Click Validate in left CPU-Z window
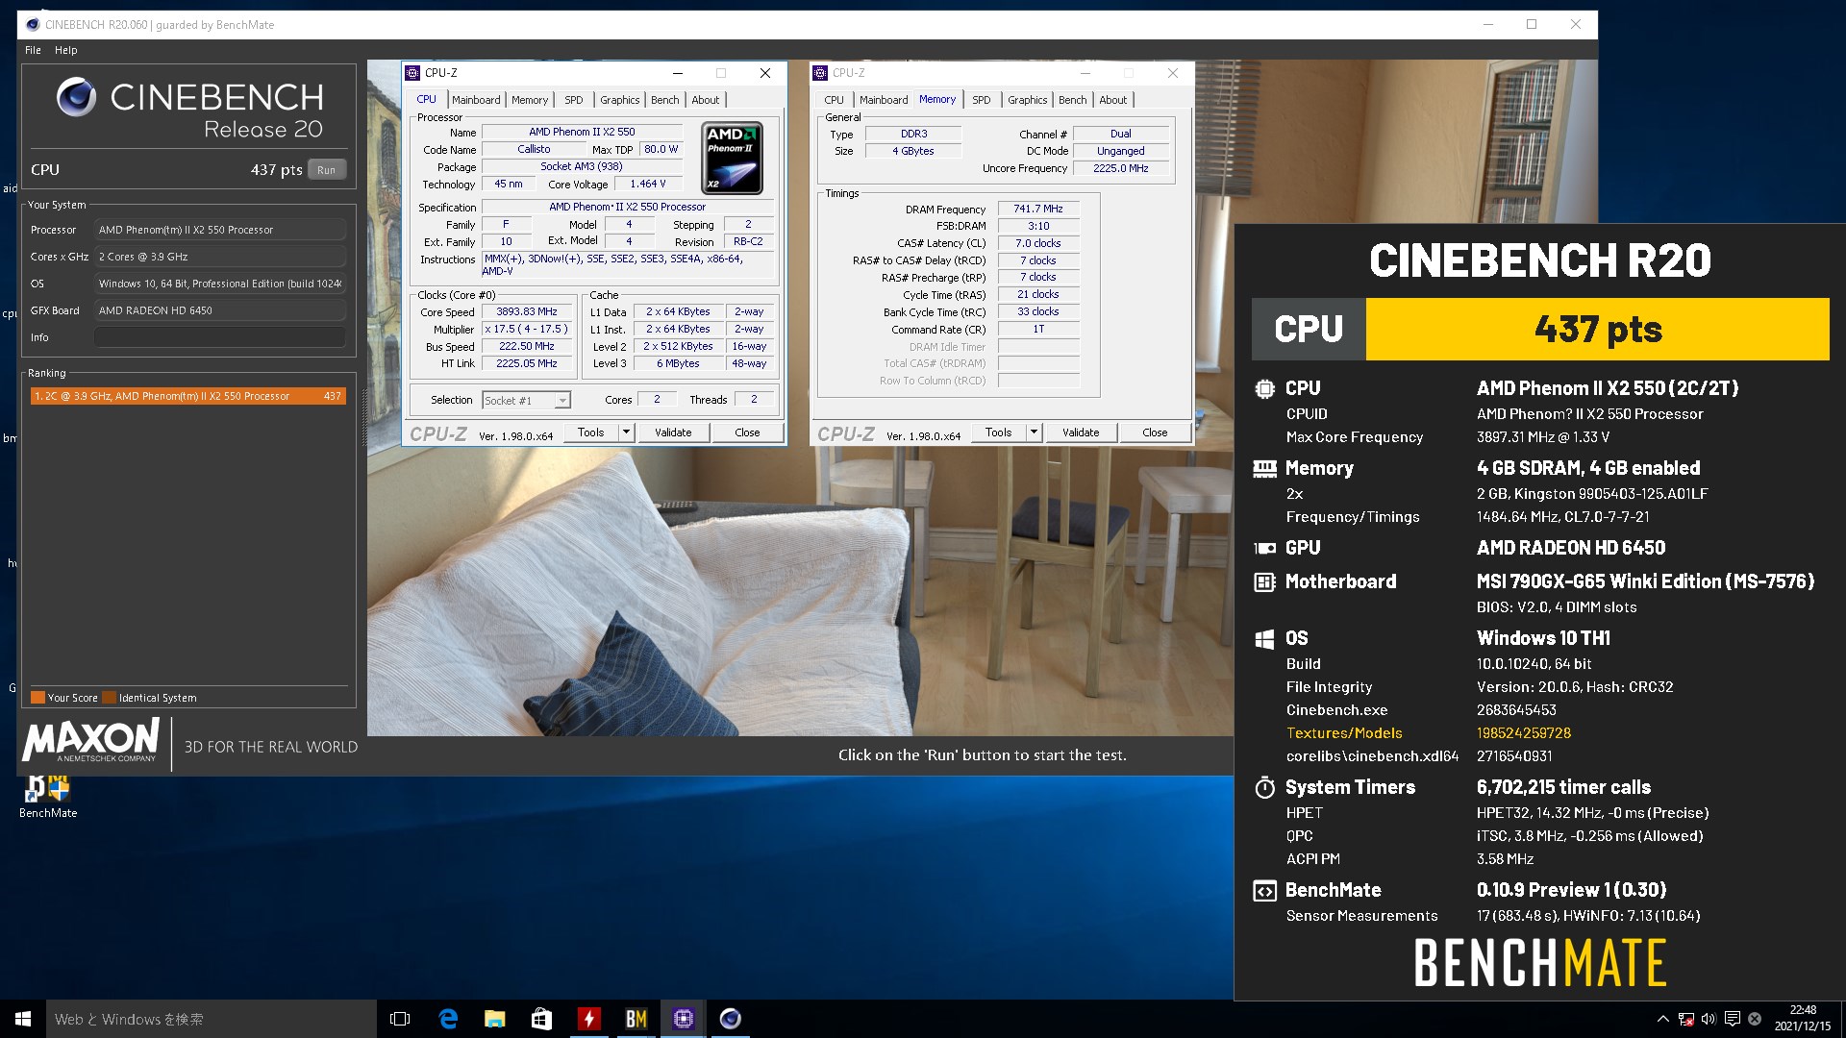 pos(673,432)
